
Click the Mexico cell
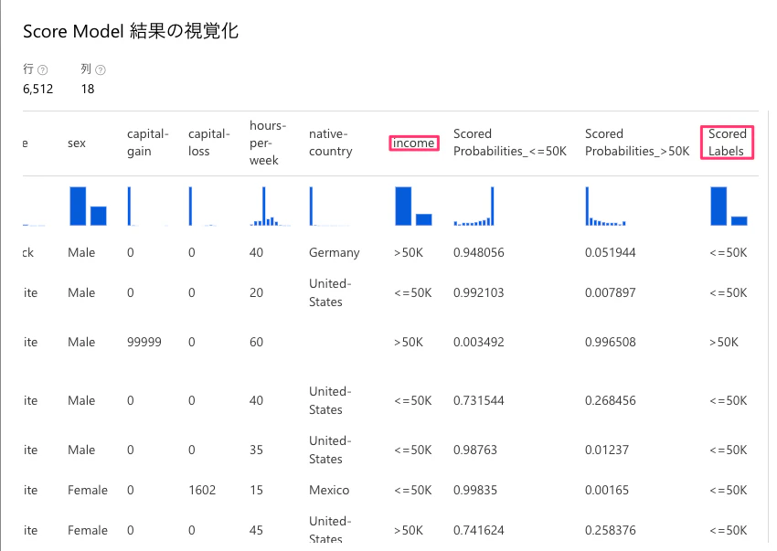329,490
